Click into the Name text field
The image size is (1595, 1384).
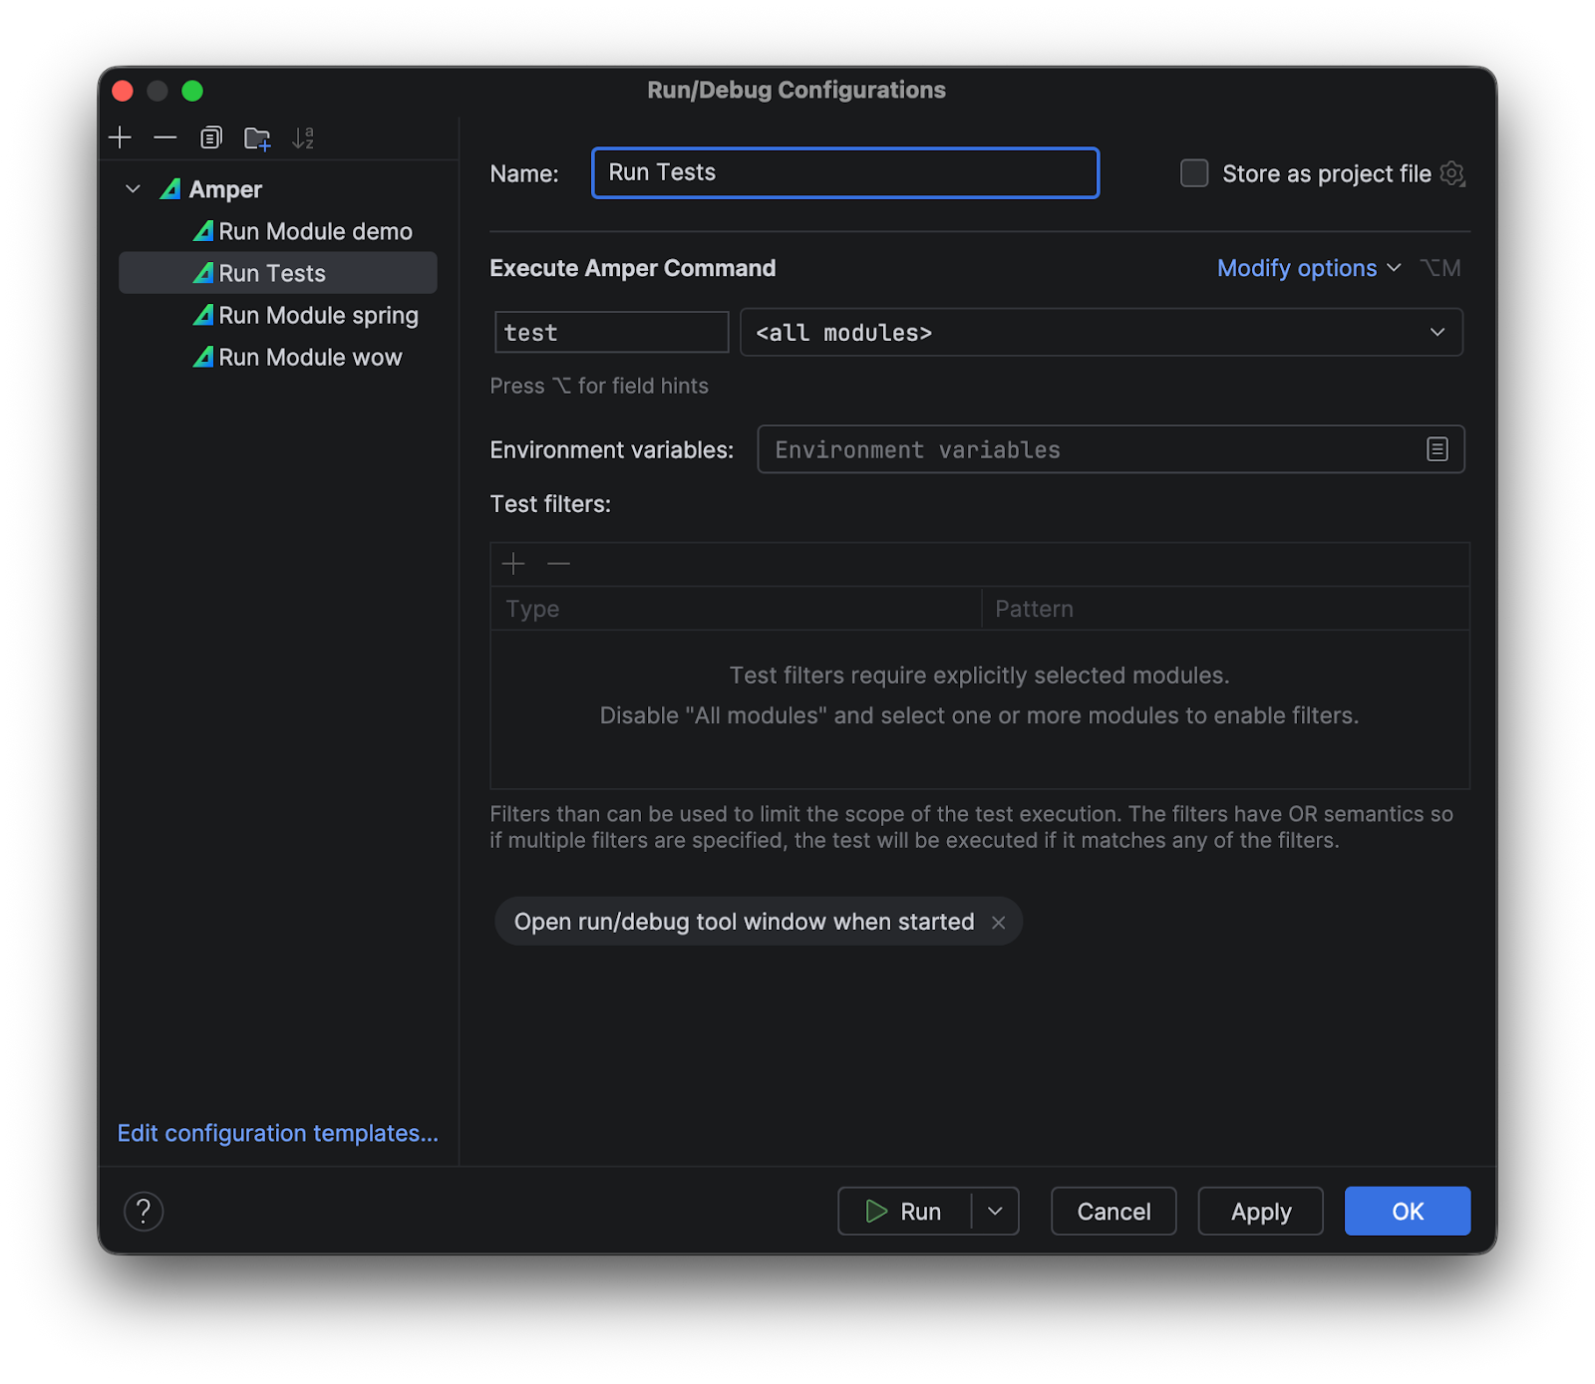pyautogui.click(x=845, y=172)
